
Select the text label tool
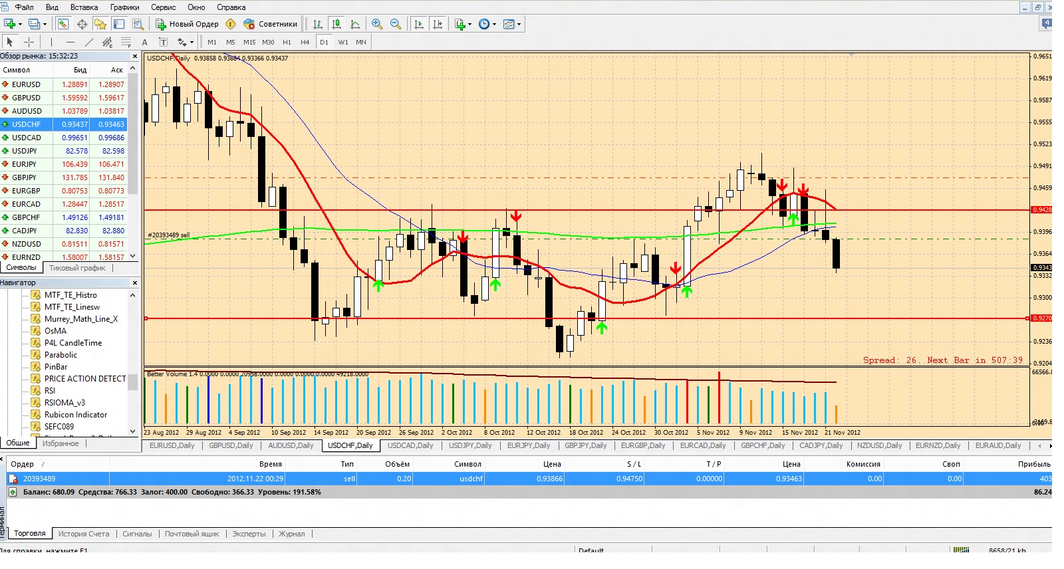tap(163, 42)
